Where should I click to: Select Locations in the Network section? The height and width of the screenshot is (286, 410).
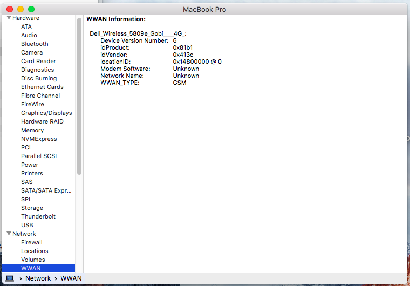[35, 251]
